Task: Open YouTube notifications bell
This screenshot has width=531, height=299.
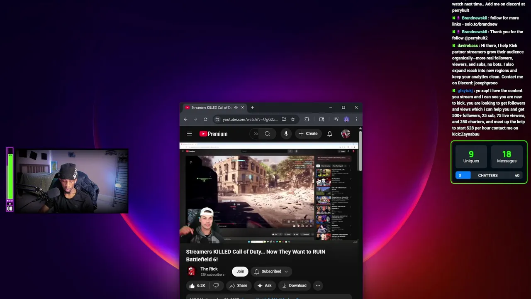Action: click(329, 134)
